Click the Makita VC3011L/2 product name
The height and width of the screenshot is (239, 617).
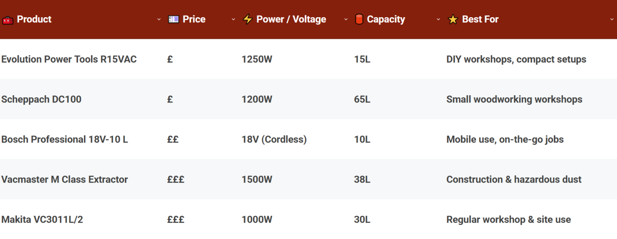(x=42, y=219)
